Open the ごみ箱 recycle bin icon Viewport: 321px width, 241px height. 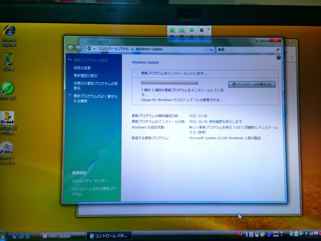click(x=8, y=62)
